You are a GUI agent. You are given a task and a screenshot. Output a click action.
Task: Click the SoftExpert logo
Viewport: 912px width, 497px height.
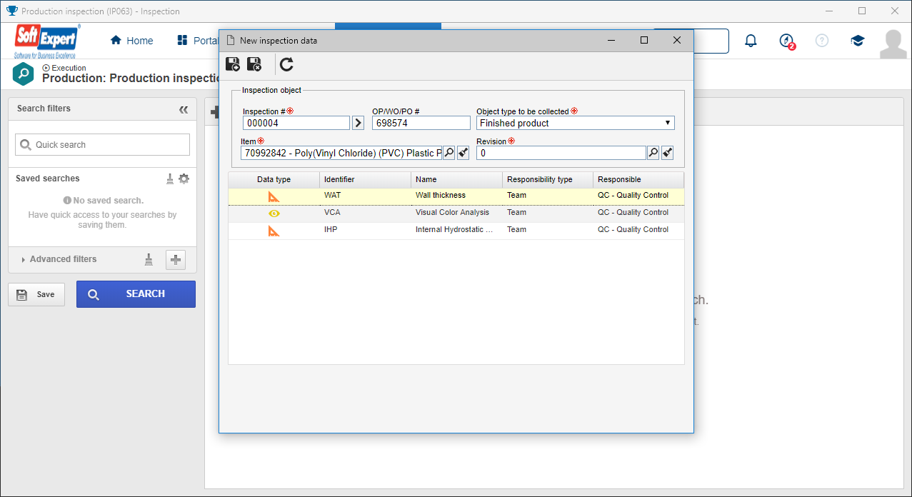tap(48, 41)
